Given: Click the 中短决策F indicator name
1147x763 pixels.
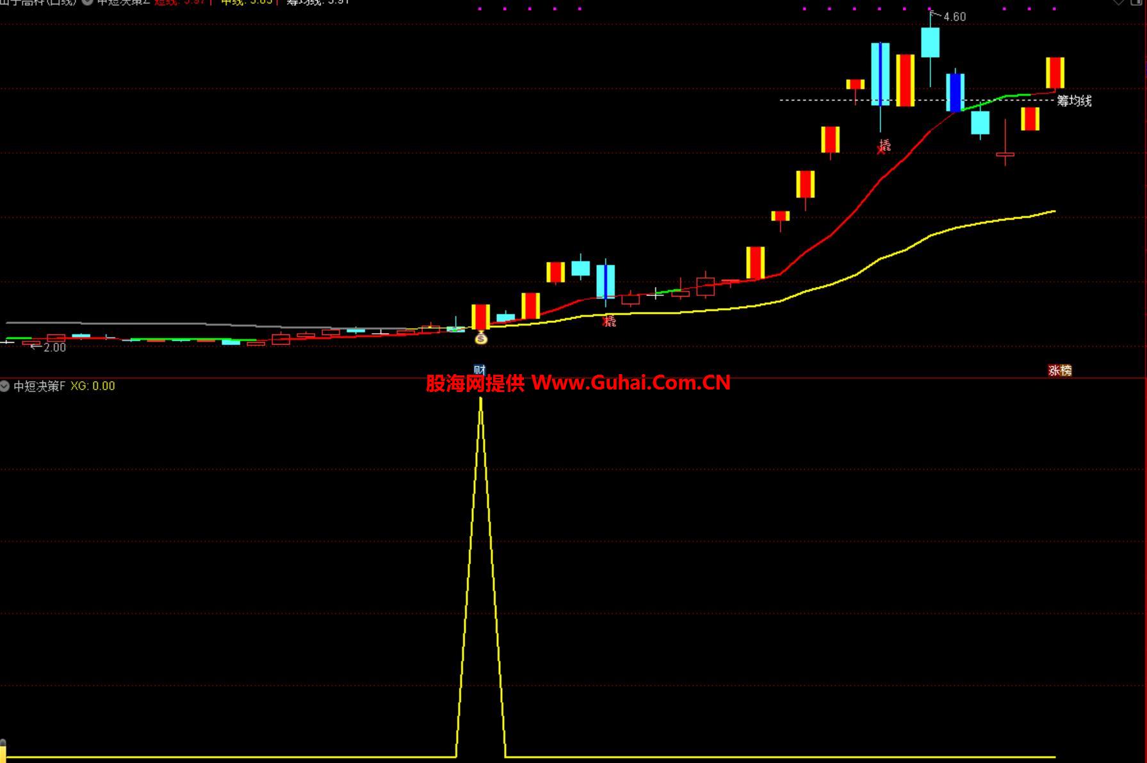Looking at the screenshot, I should pos(39,386).
